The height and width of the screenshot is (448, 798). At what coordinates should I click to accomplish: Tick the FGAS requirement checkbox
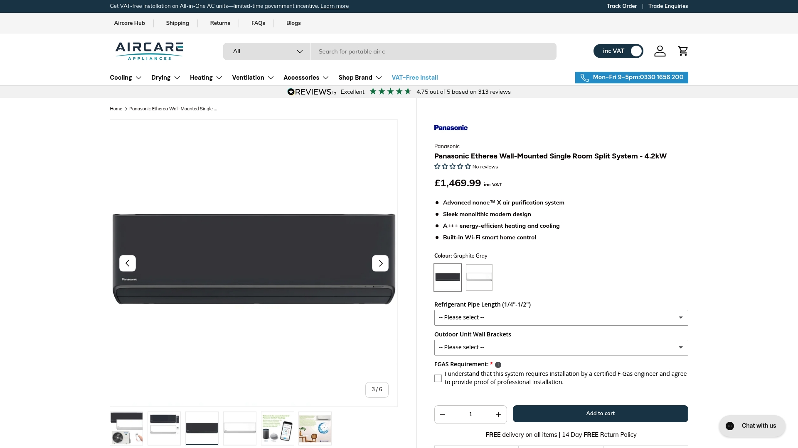438,378
